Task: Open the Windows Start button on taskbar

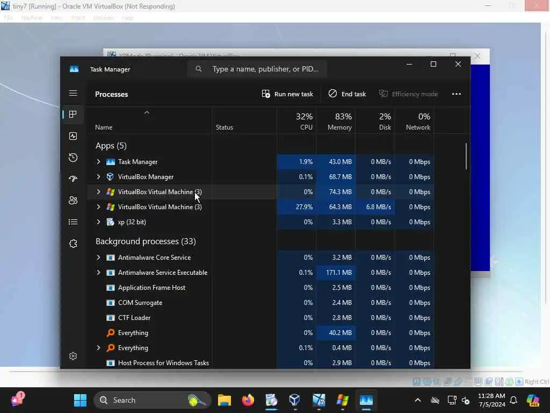Action: point(81,400)
